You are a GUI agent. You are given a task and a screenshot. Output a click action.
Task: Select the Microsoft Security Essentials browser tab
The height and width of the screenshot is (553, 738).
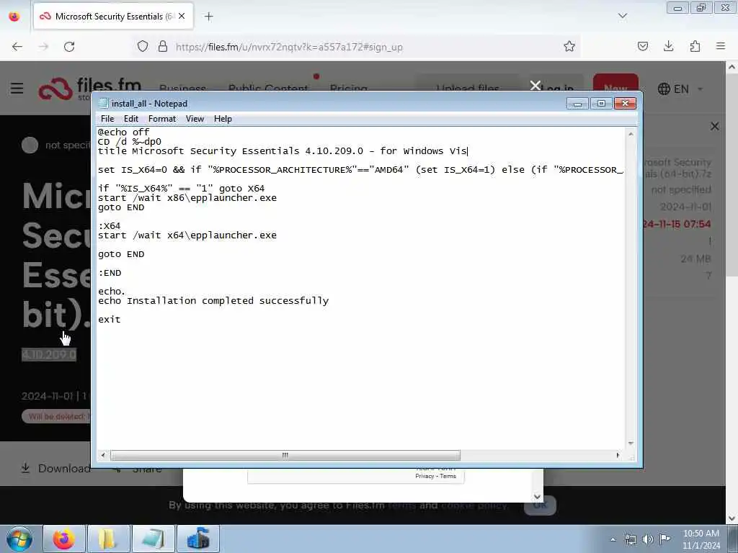[113, 17]
